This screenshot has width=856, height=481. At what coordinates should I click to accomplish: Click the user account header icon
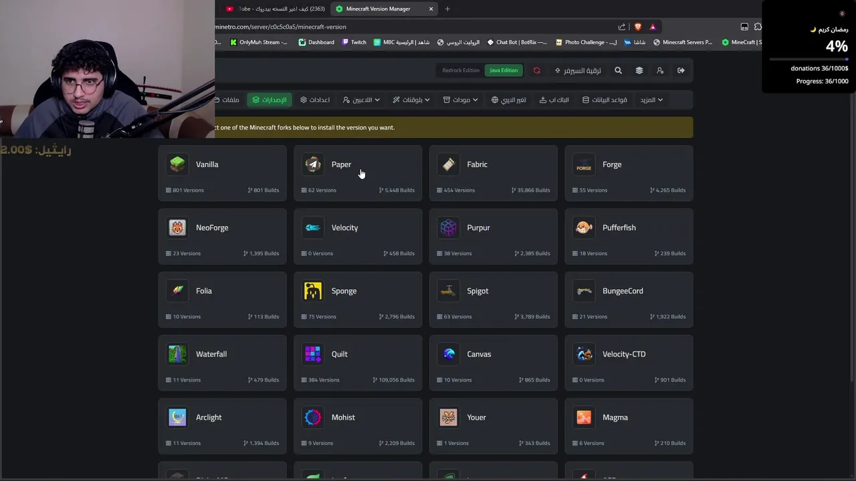point(660,70)
